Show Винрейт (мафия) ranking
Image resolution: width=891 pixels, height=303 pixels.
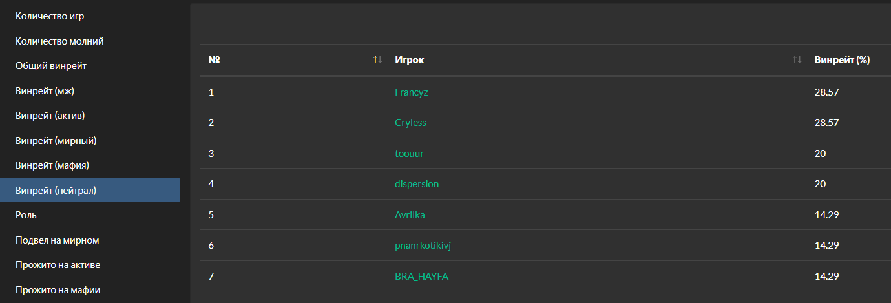click(x=52, y=165)
